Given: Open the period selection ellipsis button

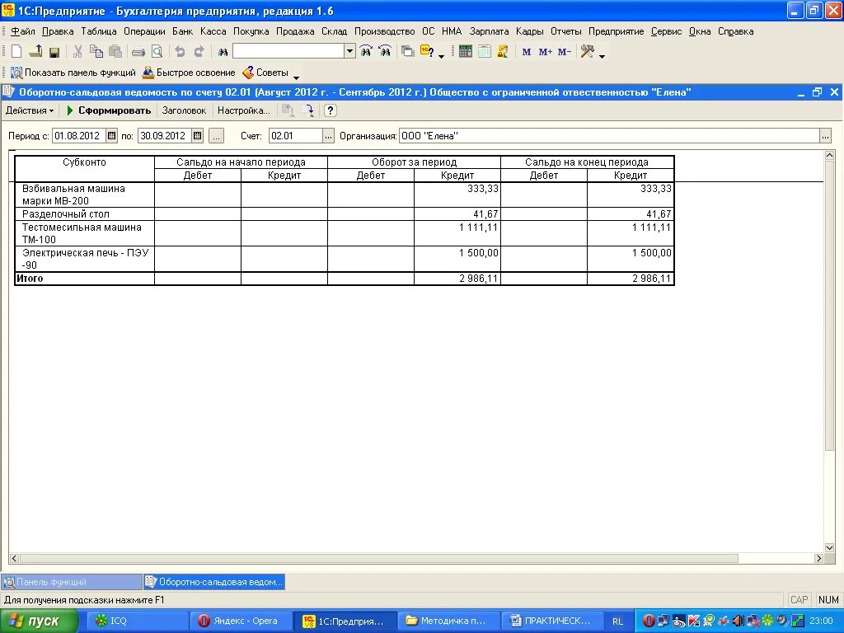Looking at the screenshot, I should pos(217,136).
